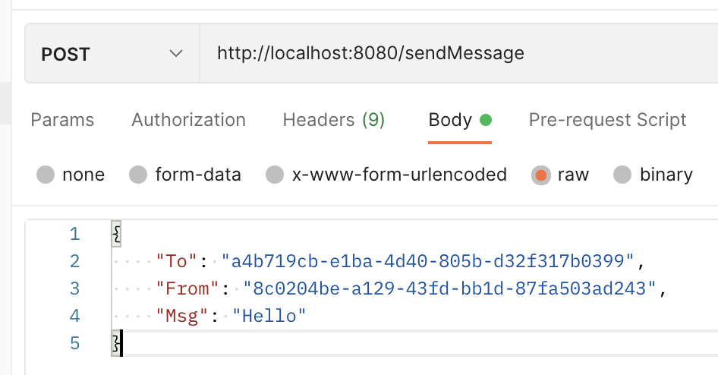Click line number 5 in the editor gutter
The height and width of the screenshot is (375, 718).
[74, 344]
